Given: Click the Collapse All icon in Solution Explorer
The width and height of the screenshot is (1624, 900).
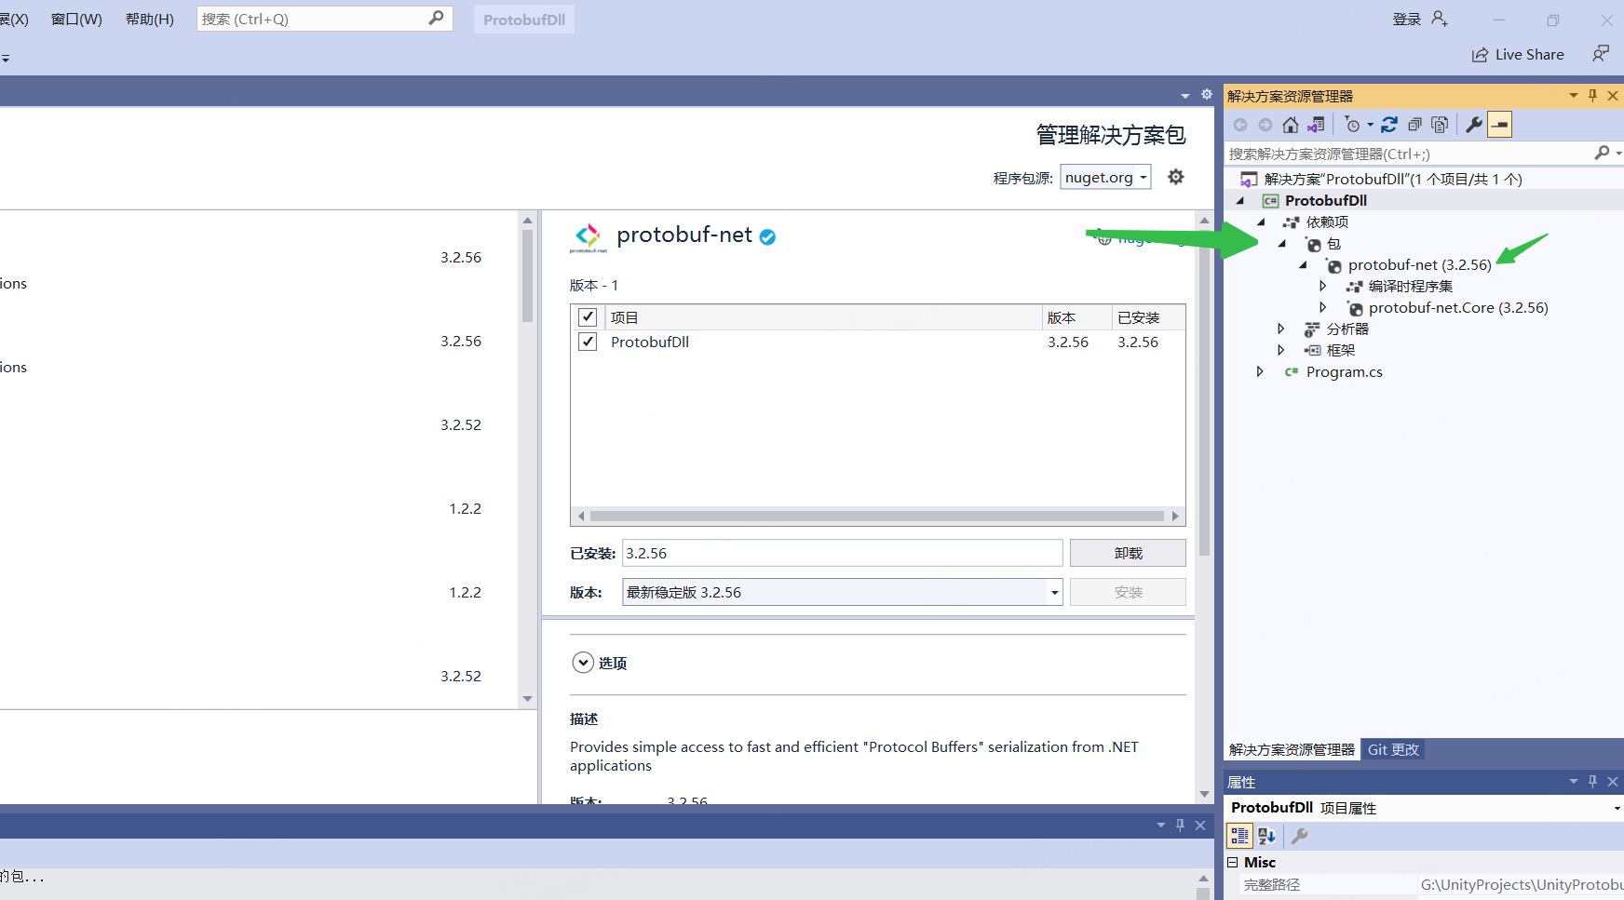Looking at the screenshot, I should click(1414, 124).
